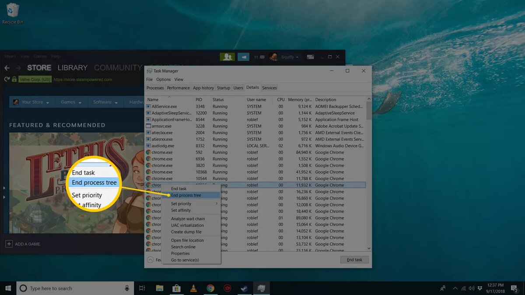Select the audiodg.exe process row
This screenshot has height=295, width=525.
click(x=255, y=146)
